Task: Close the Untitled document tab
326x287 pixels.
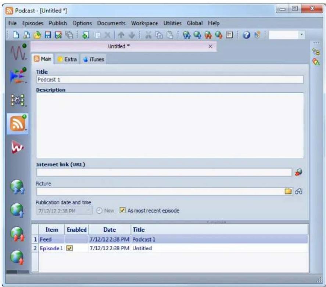Action: pyautogui.click(x=210, y=46)
